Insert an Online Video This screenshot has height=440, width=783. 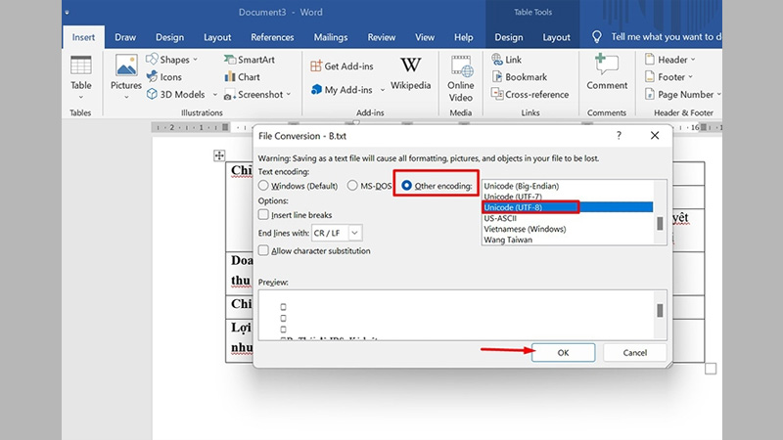(460, 79)
